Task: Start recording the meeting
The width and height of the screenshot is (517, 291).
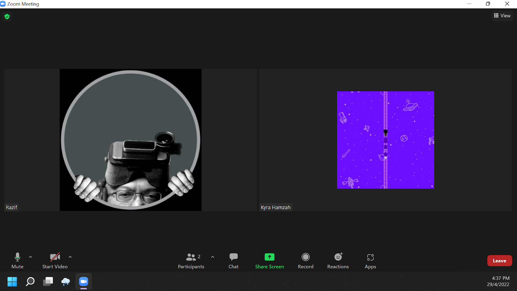Action: point(306,261)
